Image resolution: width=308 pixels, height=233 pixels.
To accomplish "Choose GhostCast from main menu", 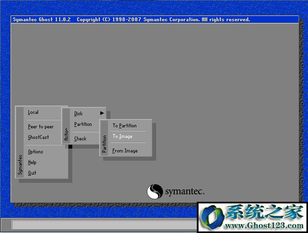I will click(38, 137).
